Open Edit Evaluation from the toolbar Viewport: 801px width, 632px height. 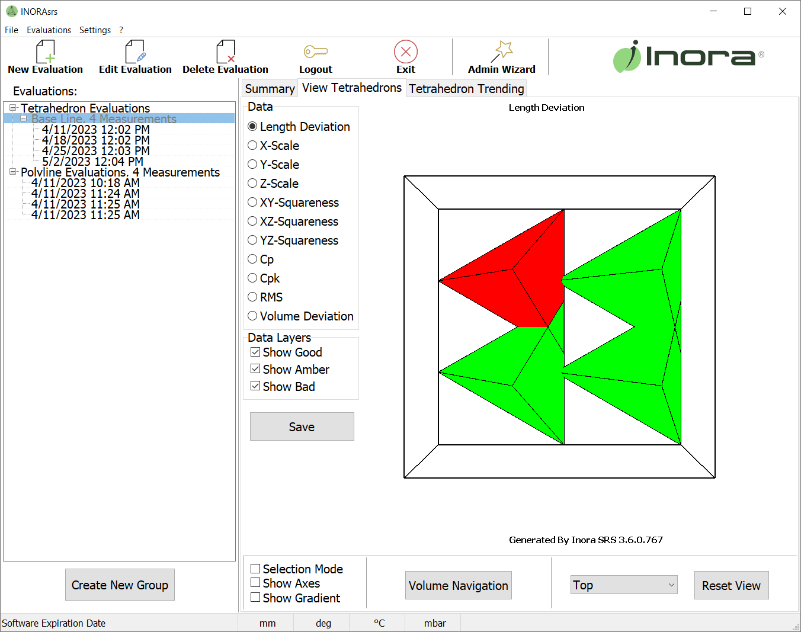click(x=135, y=52)
